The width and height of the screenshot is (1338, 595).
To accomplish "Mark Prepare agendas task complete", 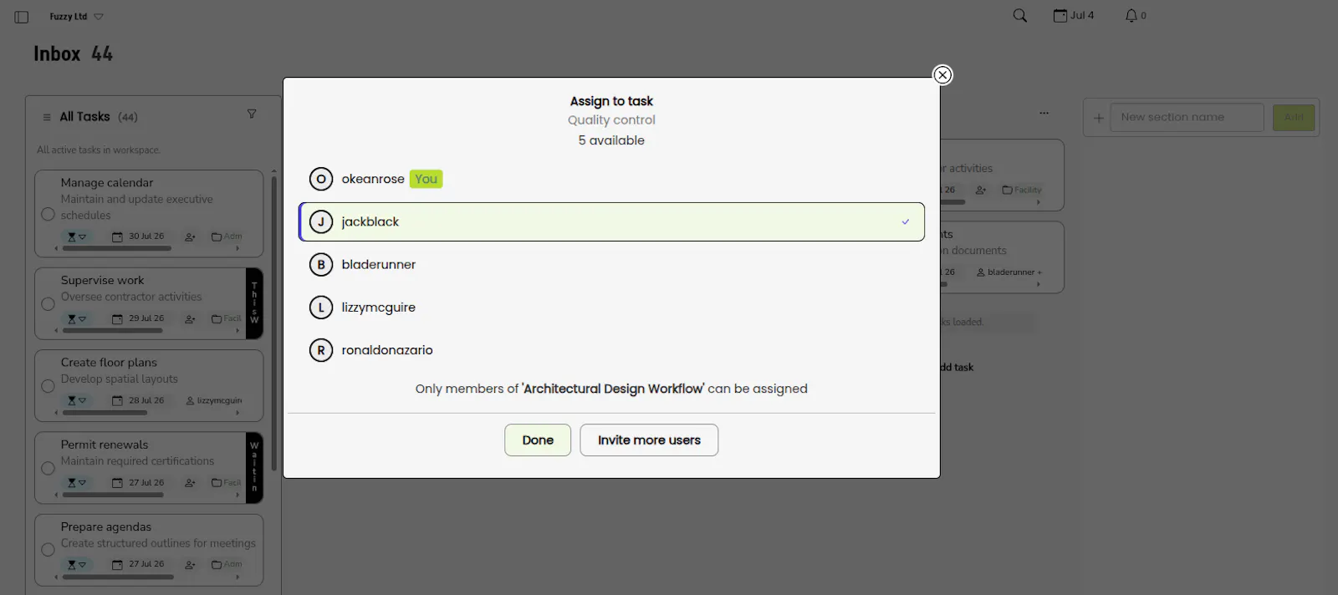I will pos(48,550).
